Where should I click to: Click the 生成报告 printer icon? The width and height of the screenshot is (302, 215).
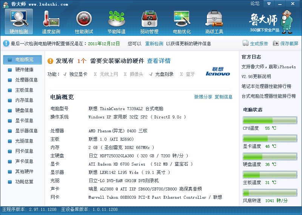[246, 43]
